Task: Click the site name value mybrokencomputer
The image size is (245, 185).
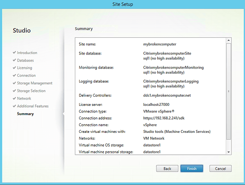Action: [x=159, y=44]
